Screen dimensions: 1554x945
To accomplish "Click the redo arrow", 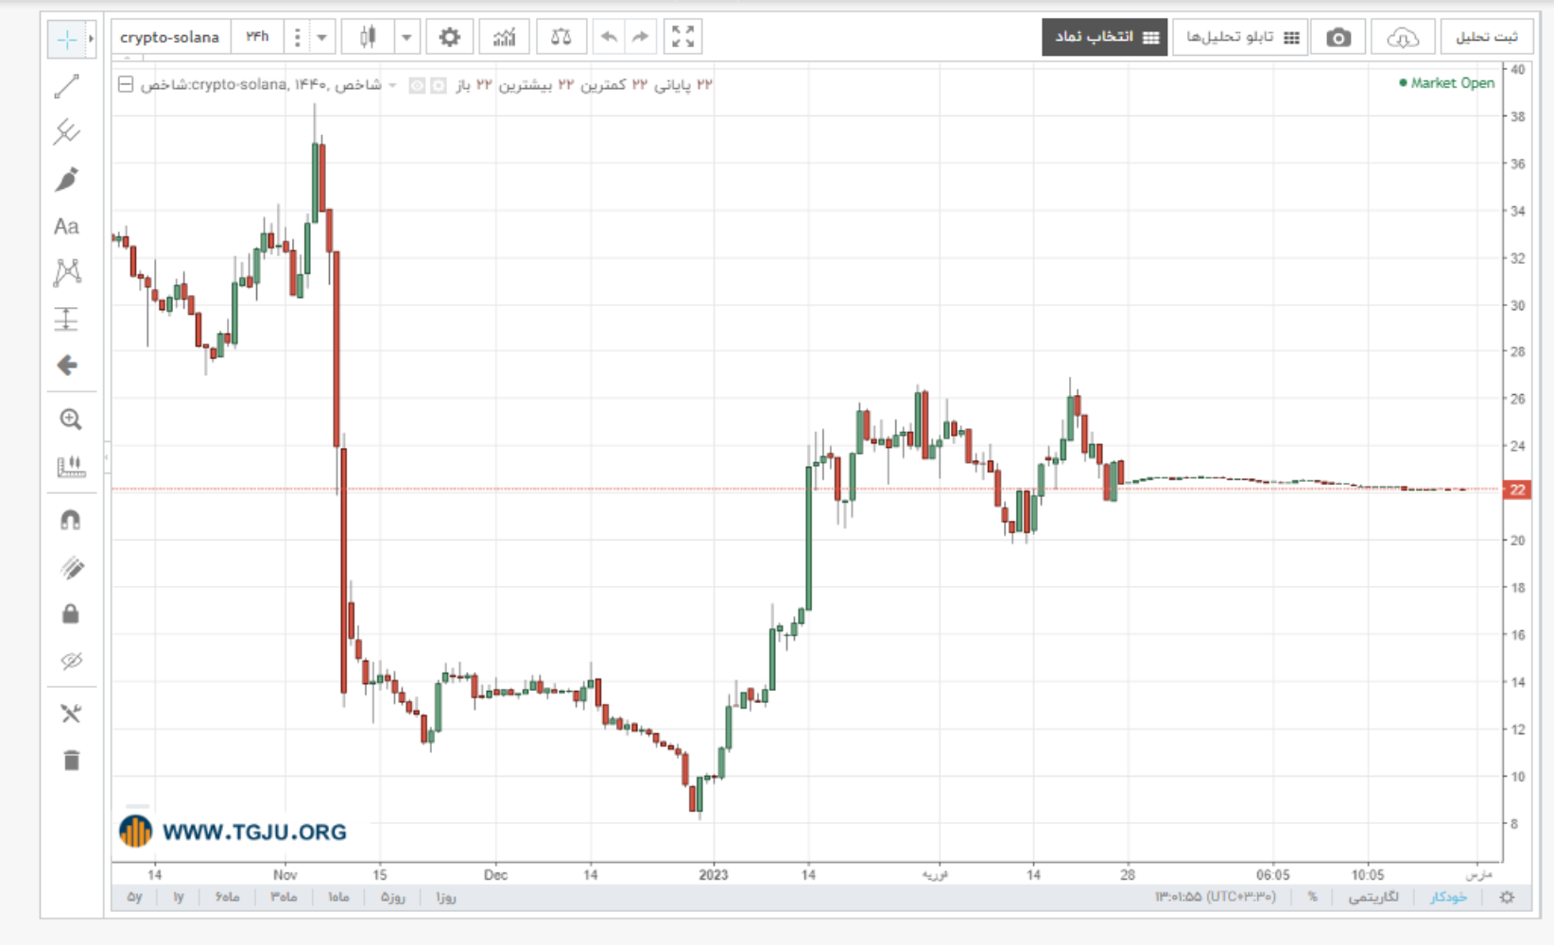I will click(x=640, y=38).
